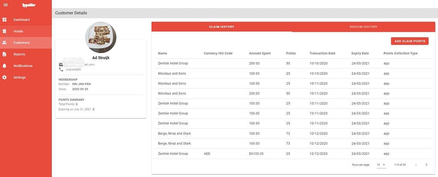Click the Dashboard grid icon
This screenshot has width=438, height=177.
pyautogui.click(x=5, y=20)
